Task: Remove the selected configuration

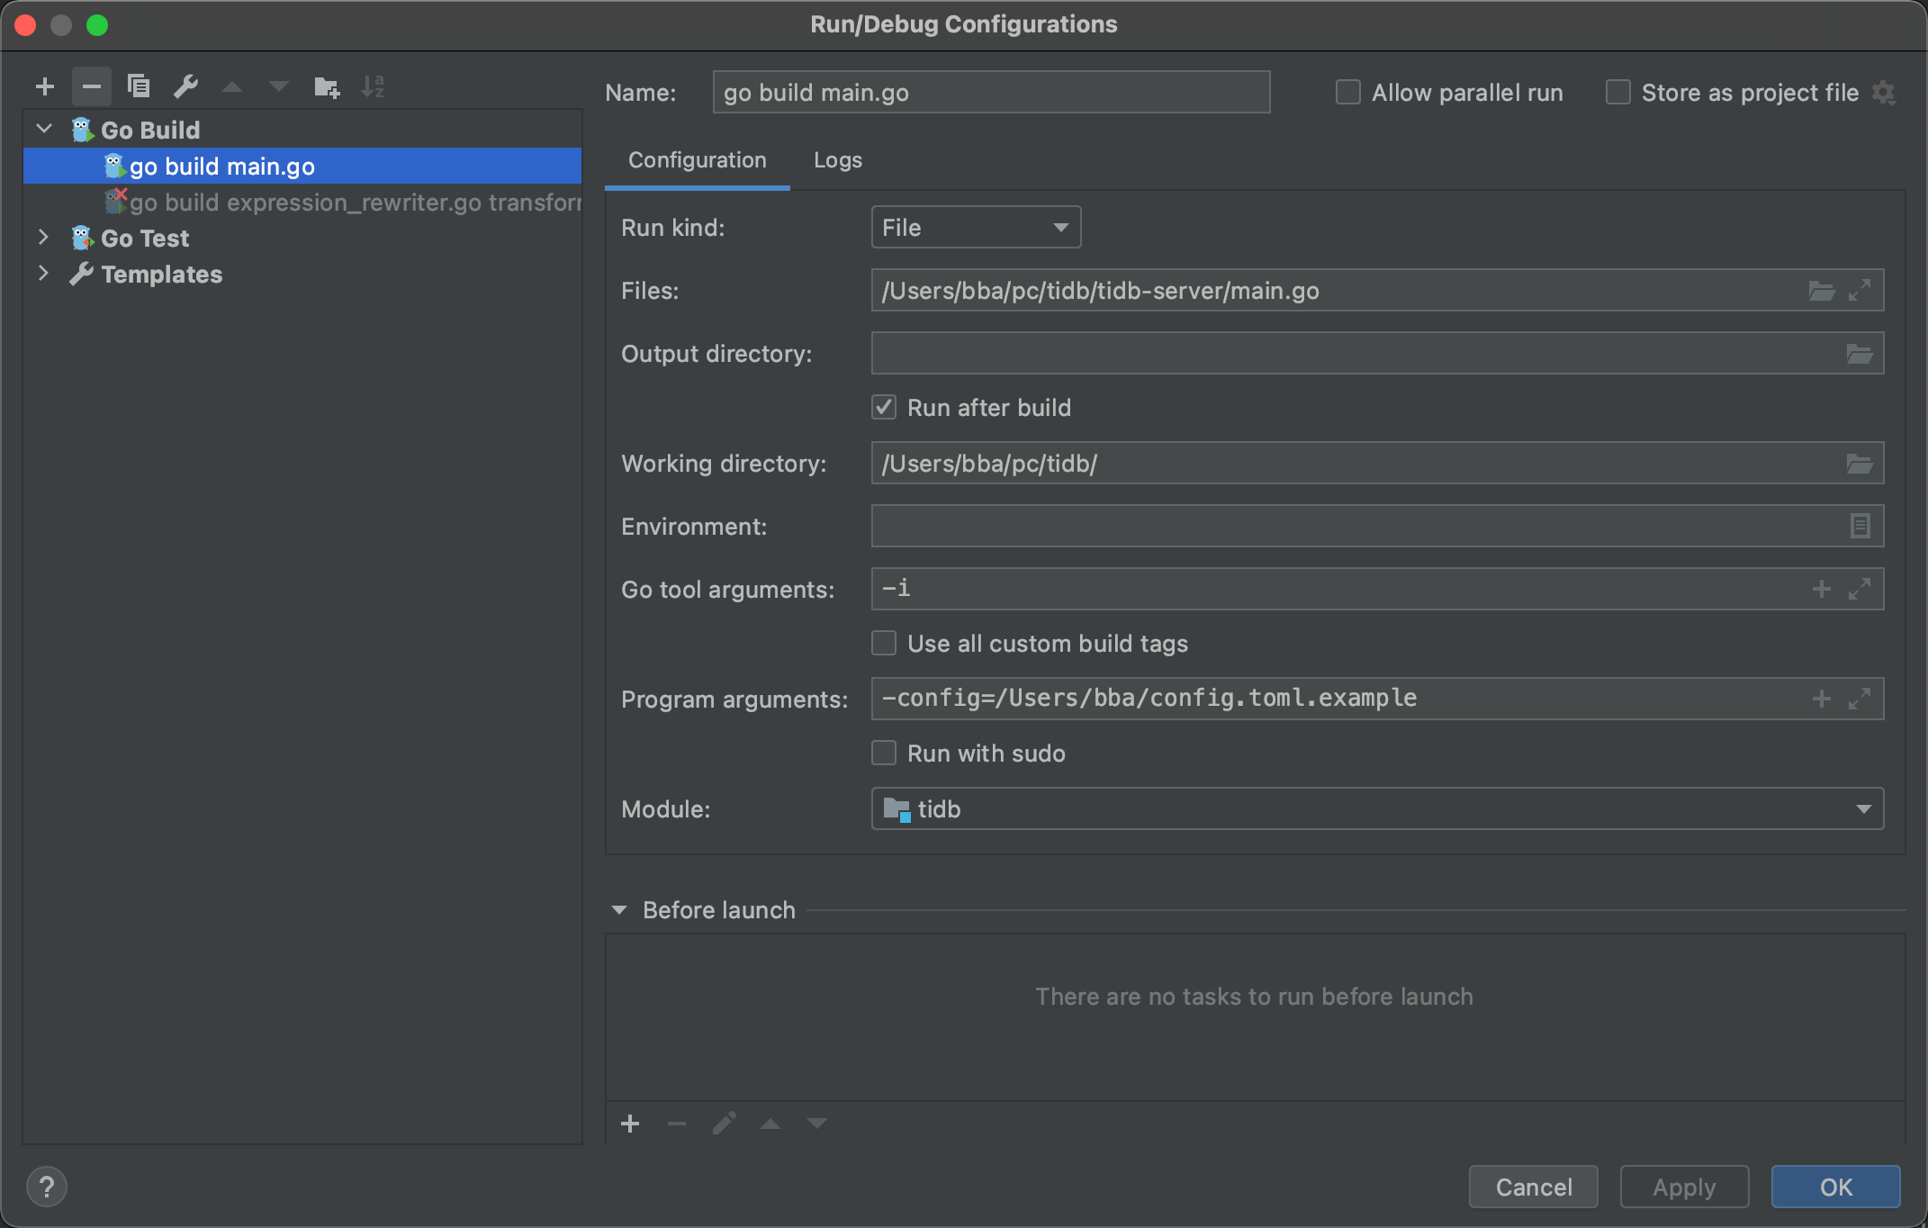Action: pyautogui.click(x=91, y=86)
